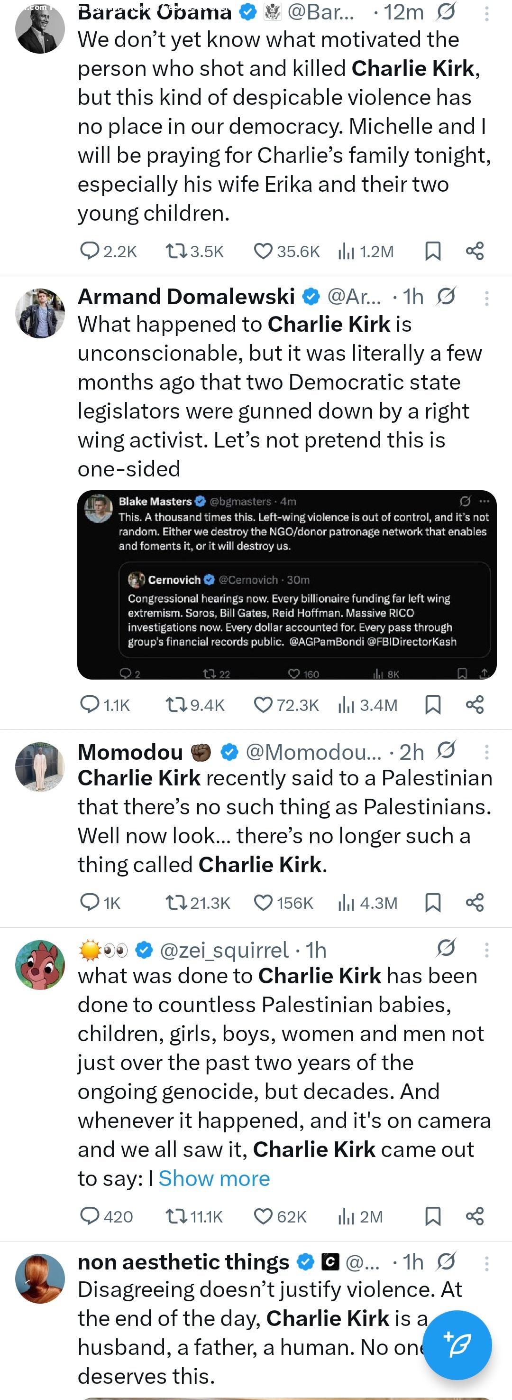Share Momodou's post

[x=475, y=903]
